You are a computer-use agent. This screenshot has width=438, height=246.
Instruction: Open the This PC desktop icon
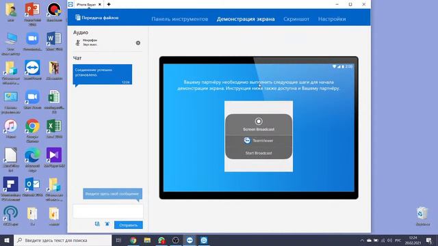(11, 44)
